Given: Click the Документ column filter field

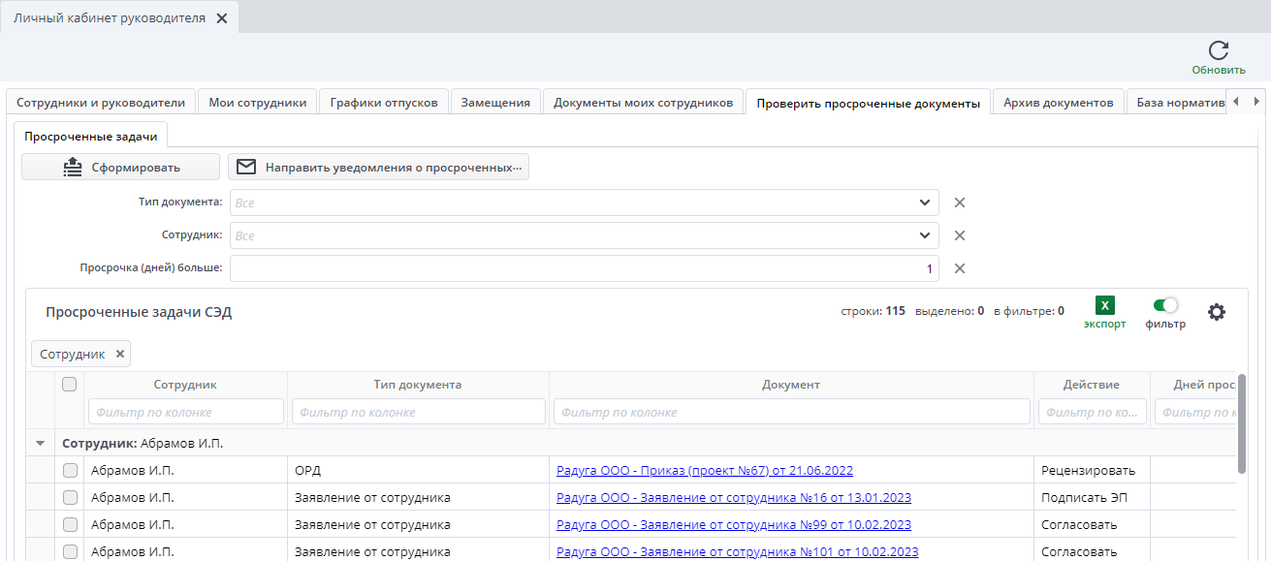Looking at the screenshot, I should click(792, 412).
